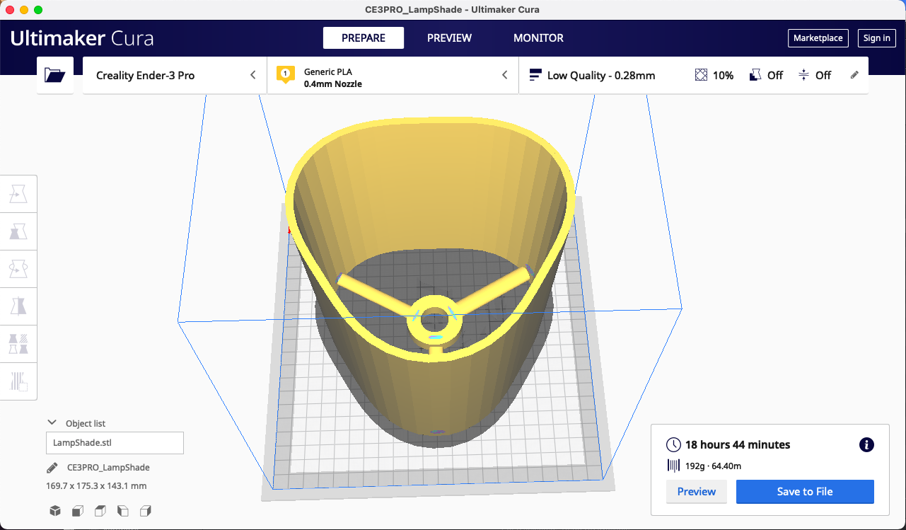
Task: Collapse the Object list chevron
Action: 52,422
